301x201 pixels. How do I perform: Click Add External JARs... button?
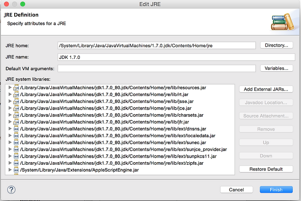tap(266, 89)
